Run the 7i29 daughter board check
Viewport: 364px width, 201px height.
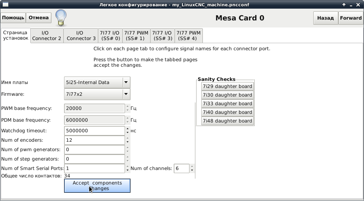click(x=227, y=86)
